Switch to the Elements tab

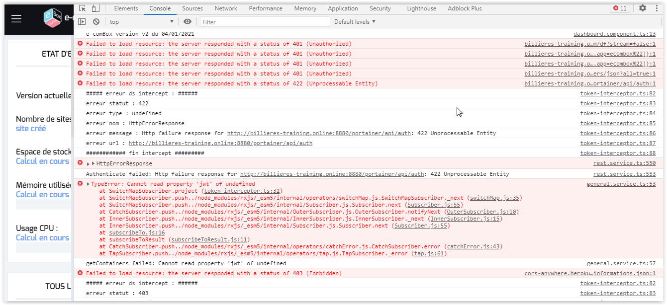(126, 8)
